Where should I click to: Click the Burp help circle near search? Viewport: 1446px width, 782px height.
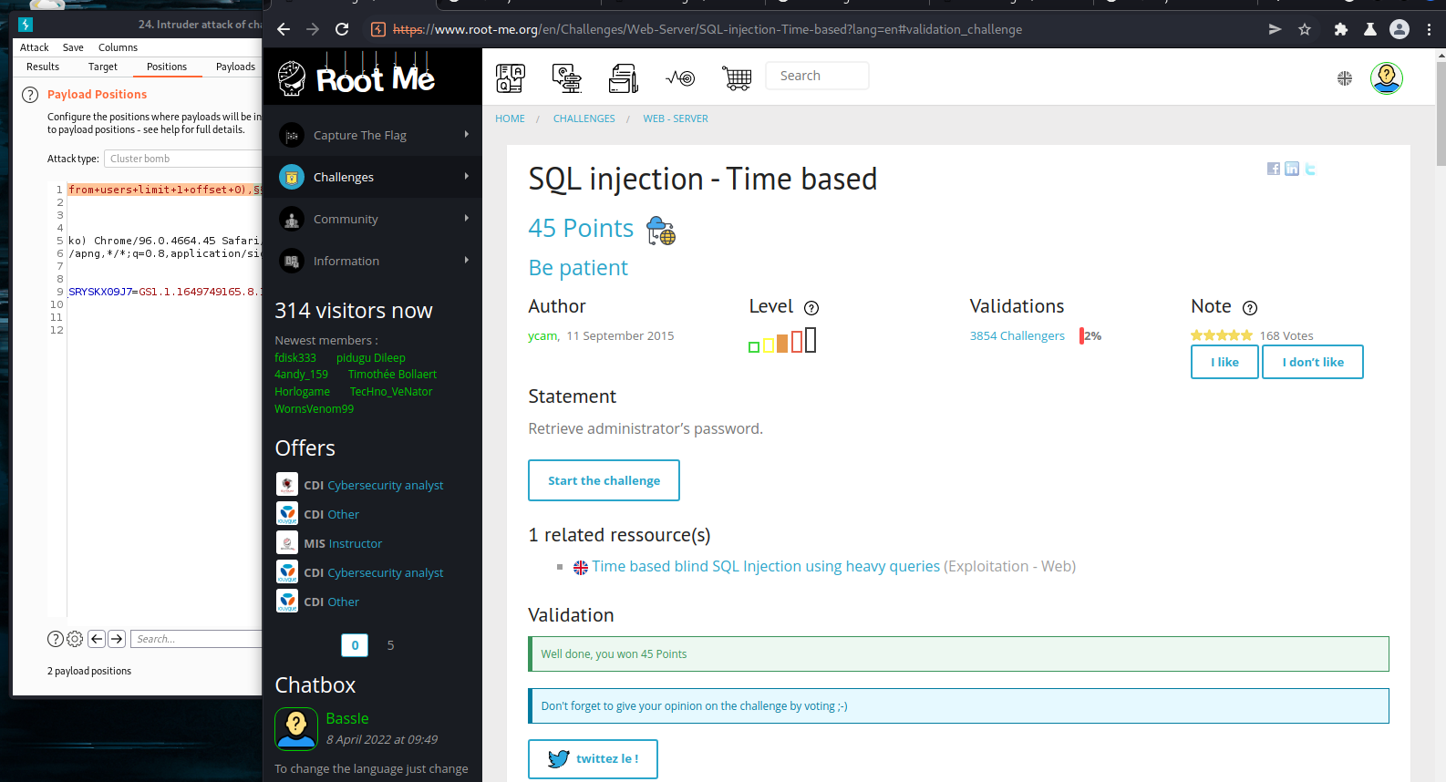click(x=55, y=639)
